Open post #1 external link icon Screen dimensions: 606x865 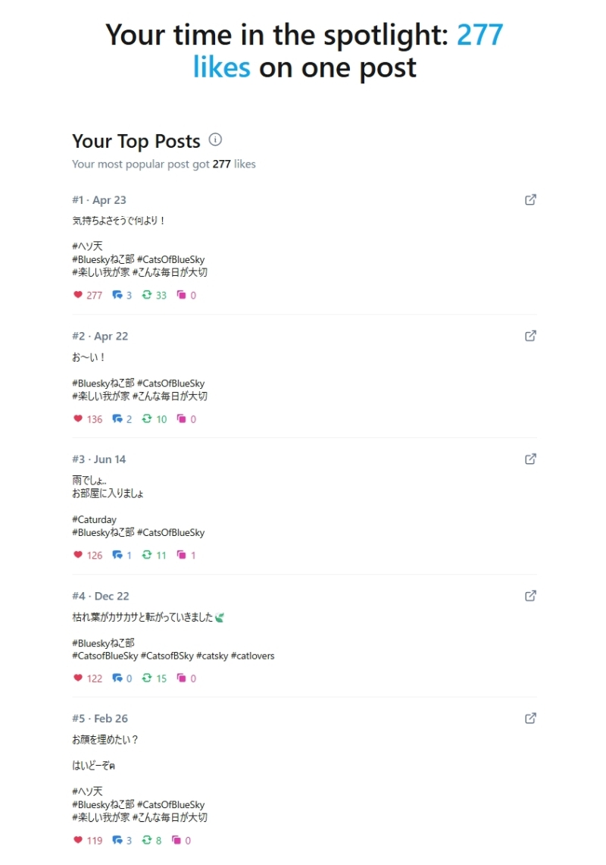(531, 200)
